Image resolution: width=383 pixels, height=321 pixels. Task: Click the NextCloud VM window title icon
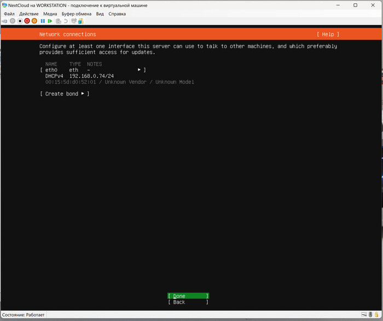(x=4, y=5)
